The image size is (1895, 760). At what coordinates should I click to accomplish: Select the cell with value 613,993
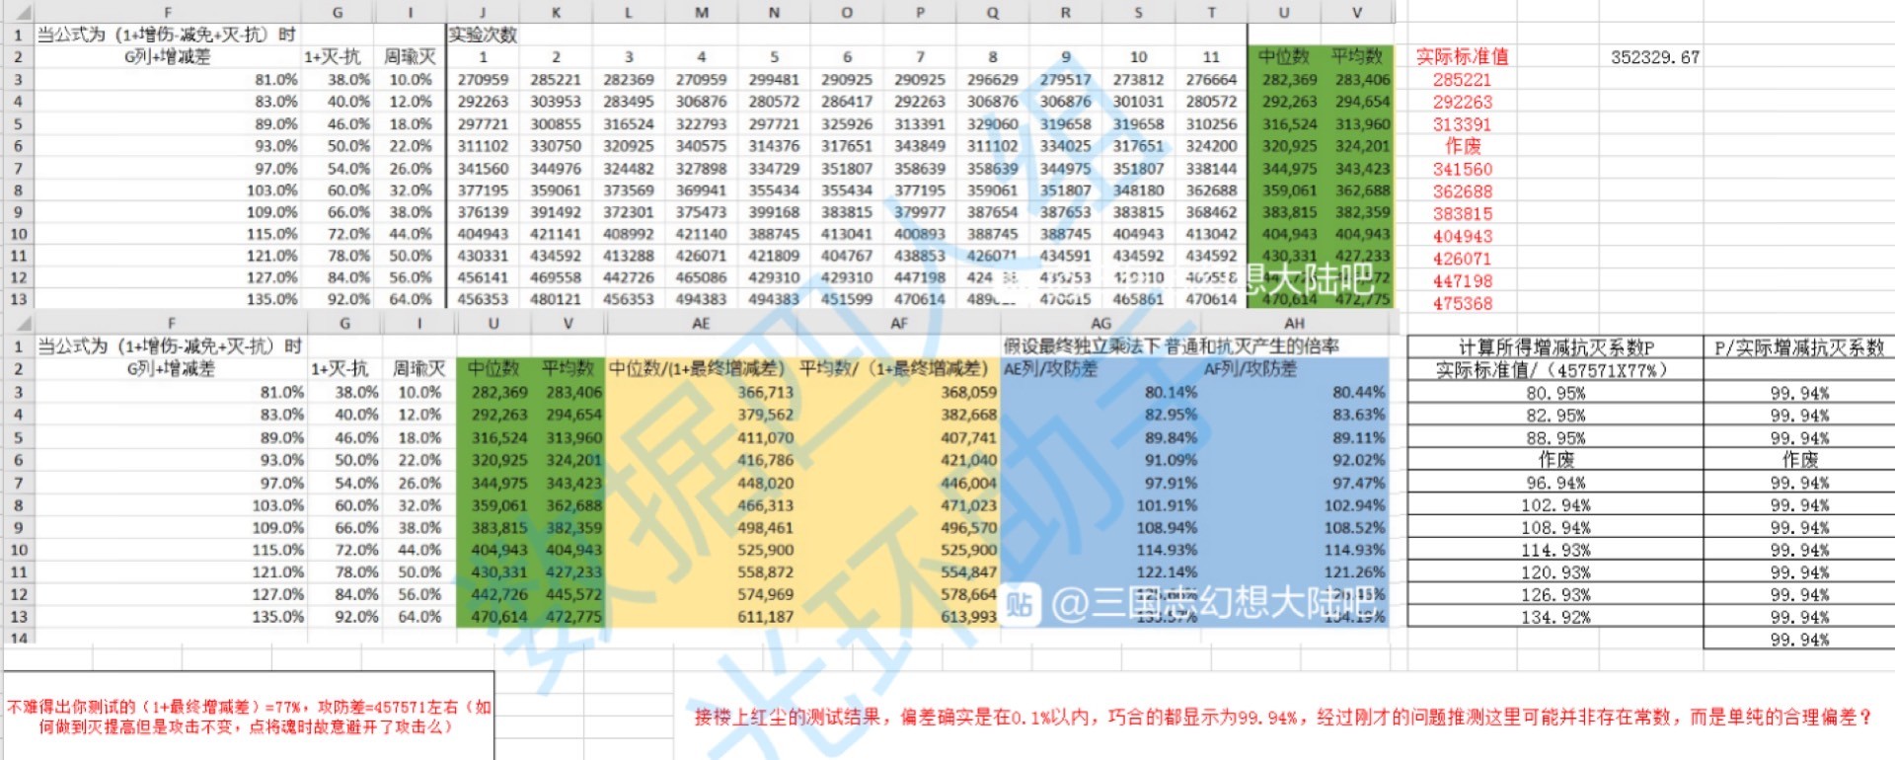(968, 617)
